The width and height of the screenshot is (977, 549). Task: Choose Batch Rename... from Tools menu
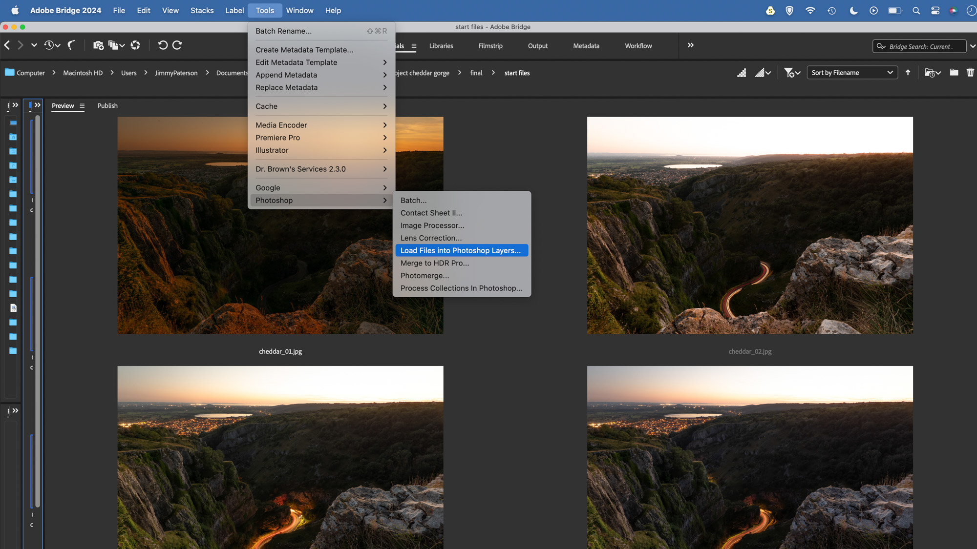click(x=321, y=31)
